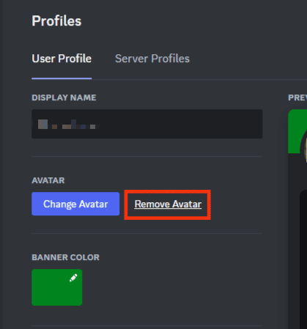The image size is (307, 329).
Task: Click the Profiles heading text
Action: coord(56,21)
